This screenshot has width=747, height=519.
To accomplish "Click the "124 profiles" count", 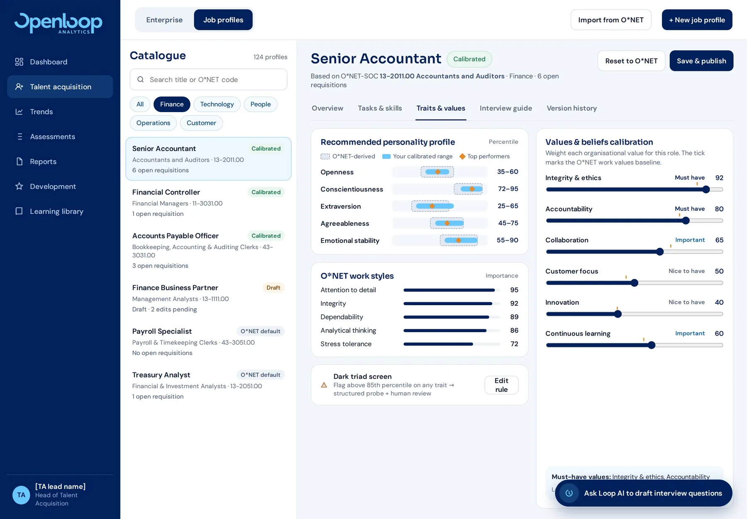I will [x=270, y=57].
